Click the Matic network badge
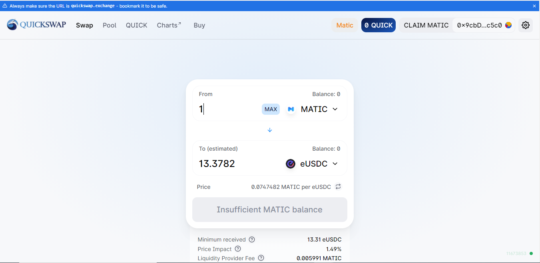Viewport: 540px width, 263px height. pyautogui.click(x=345, y=25)
